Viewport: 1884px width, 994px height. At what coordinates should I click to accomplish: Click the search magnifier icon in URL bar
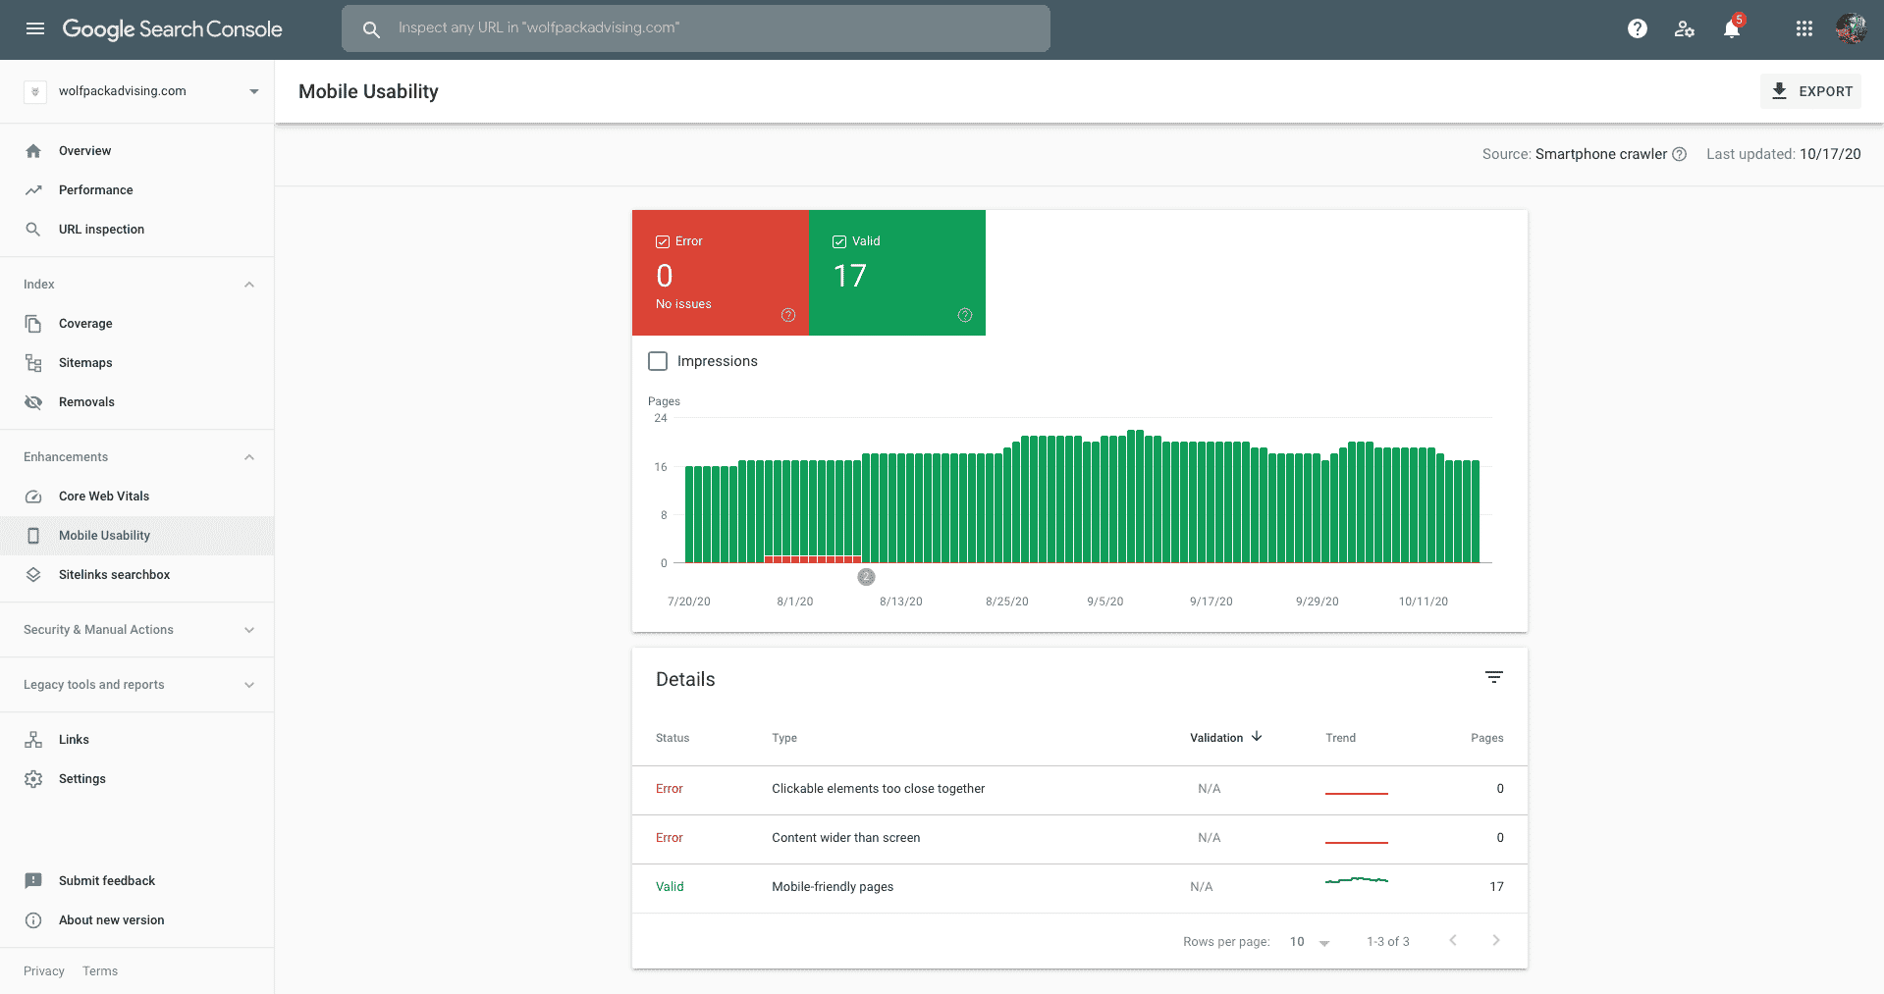pyautogui.click(x=371, y=29)
